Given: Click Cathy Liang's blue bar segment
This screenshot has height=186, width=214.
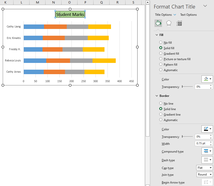Looking at the screenshot, I should 34,27.
